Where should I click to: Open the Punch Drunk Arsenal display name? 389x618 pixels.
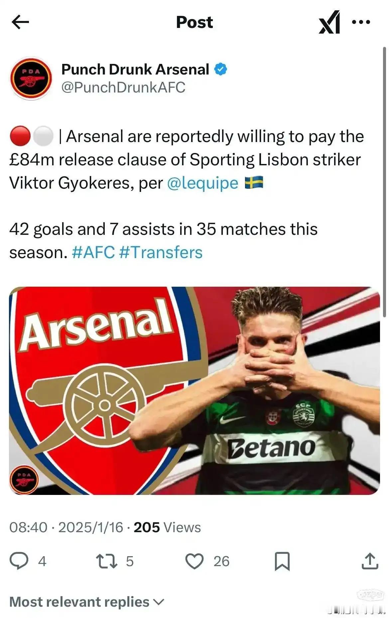click(135, 69)
